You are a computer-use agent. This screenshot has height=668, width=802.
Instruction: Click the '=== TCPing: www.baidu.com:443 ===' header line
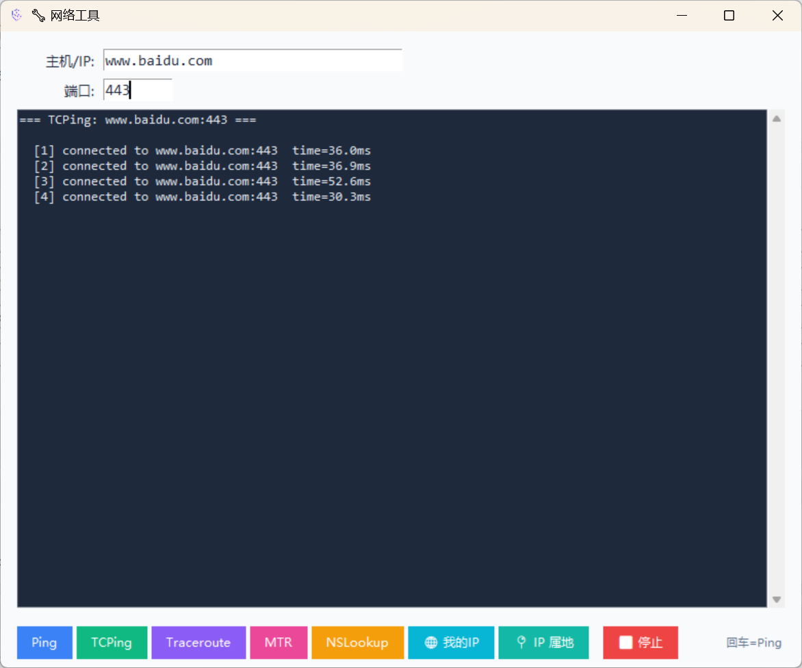(x=138, y=120)
